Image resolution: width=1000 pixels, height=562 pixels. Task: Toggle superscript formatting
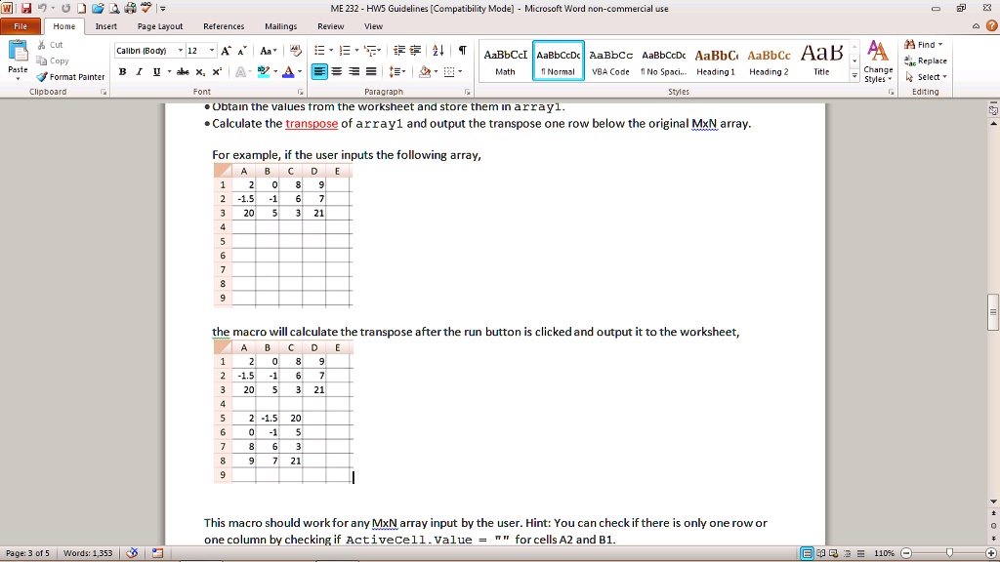217,72
